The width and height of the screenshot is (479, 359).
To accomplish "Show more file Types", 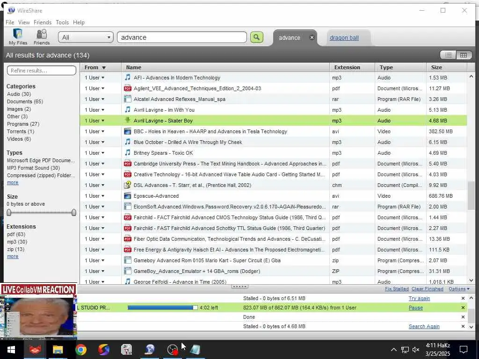I will tap(13, 183).
